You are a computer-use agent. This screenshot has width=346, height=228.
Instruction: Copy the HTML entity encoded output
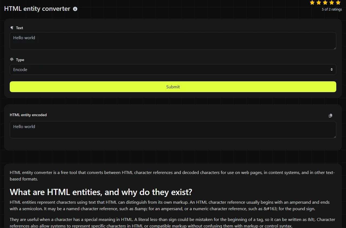(x=330, y=116)
